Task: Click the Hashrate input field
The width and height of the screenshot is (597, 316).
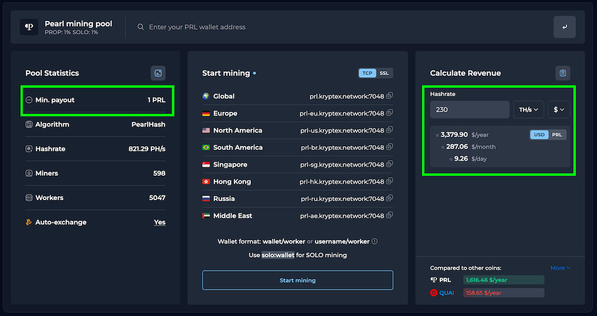Action: tap(470, 109)
